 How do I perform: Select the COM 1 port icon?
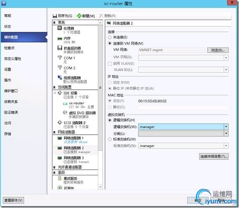(x=60, y=58)
